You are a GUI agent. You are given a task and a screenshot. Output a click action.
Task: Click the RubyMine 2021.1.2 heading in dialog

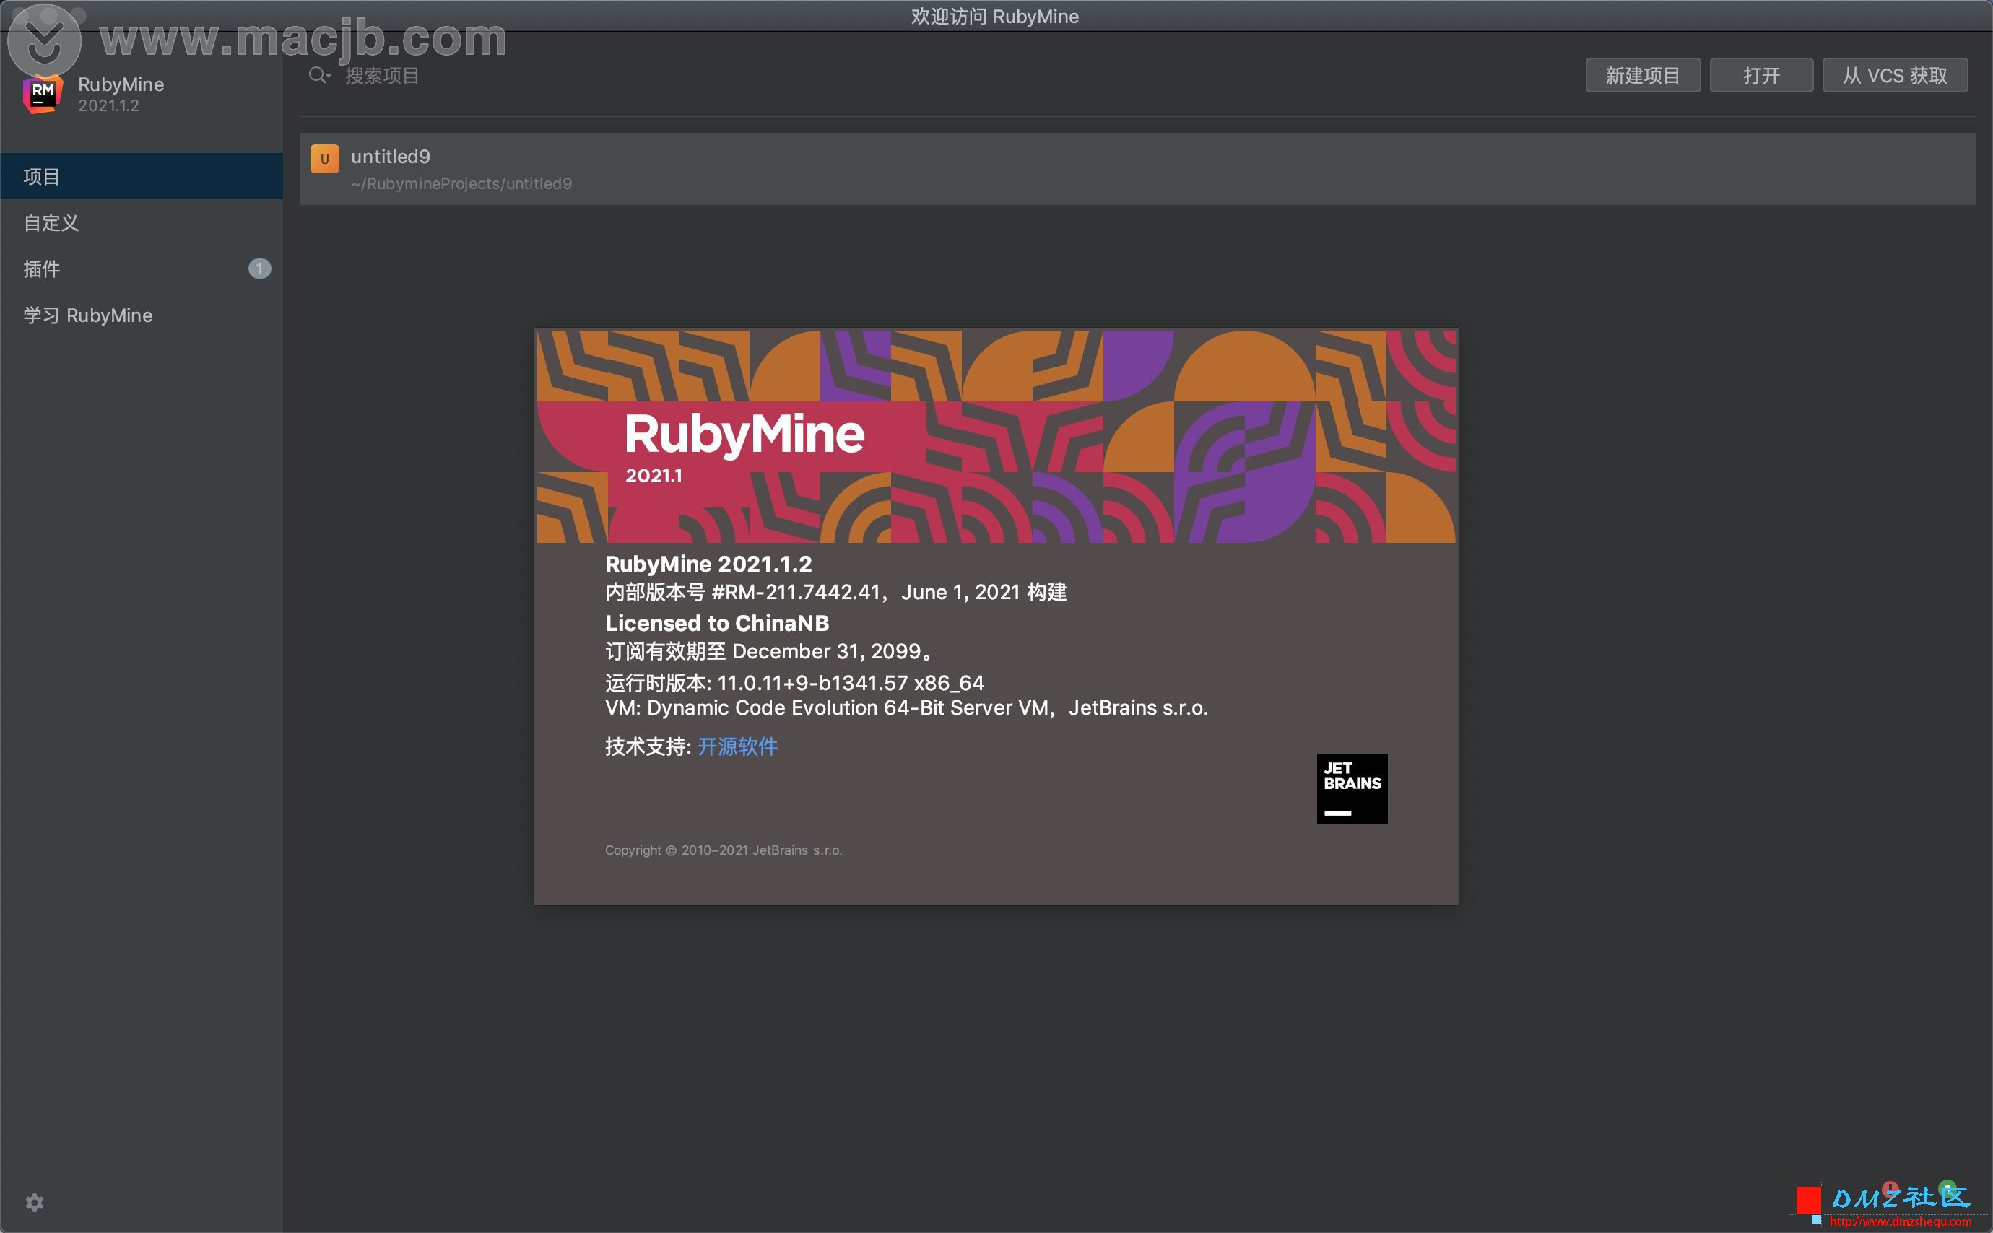coord(708,564)
